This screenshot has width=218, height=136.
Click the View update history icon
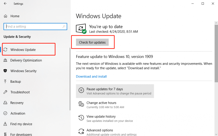point(81,118)
